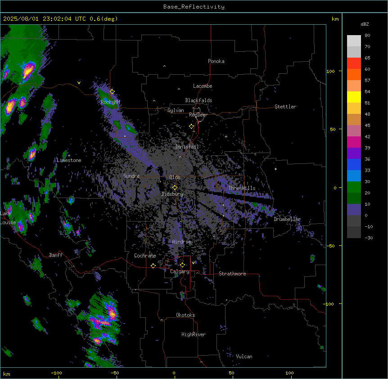388x379 pixels.
Task: Click the Vulcan label
Action: point(244,356)
